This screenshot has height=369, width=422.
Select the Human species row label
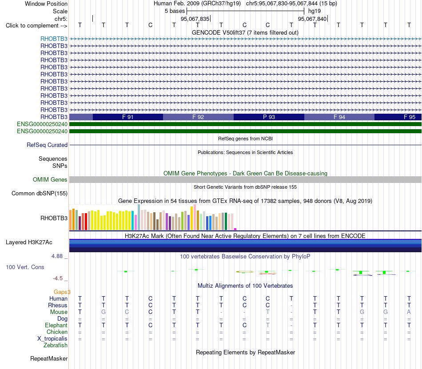pos(58,298)
